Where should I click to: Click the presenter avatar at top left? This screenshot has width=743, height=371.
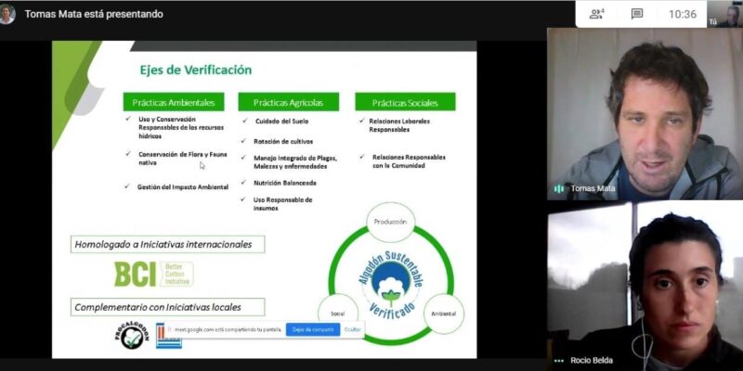tap(8, 14)
